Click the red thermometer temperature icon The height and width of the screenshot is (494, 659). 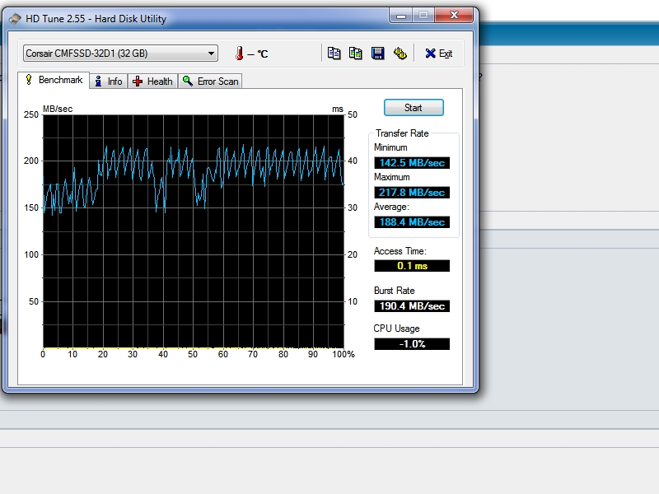(240, 54)
